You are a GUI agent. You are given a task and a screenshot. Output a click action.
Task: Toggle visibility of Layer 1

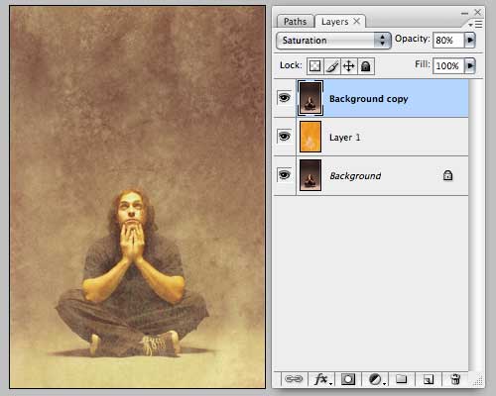[x=285, y=136]
